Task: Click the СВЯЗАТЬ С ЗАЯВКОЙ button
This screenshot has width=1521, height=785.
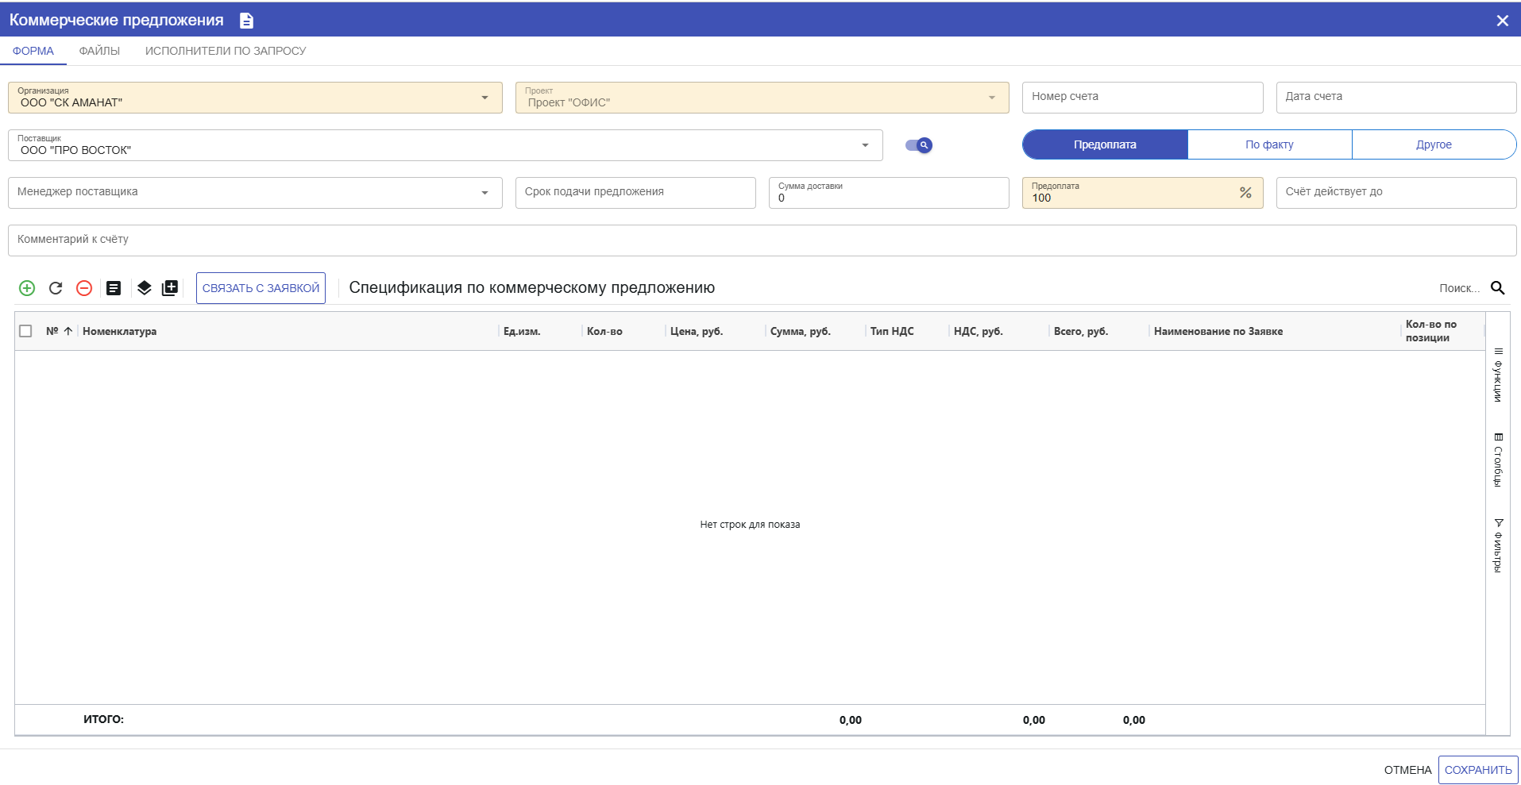Action: pos(261,288)
